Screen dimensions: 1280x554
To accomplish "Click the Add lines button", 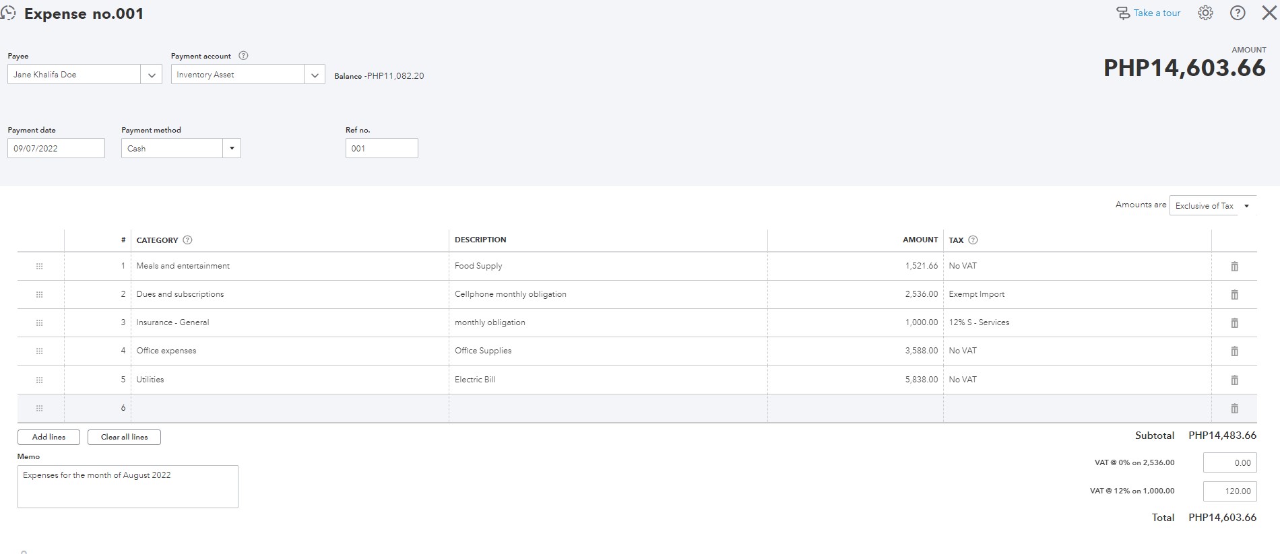I will (49, 437).
